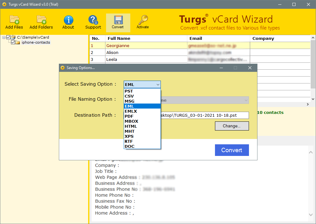Open the Select Saving Option combo box
This screenshot has width=316, height=224.
coord(142,85)
